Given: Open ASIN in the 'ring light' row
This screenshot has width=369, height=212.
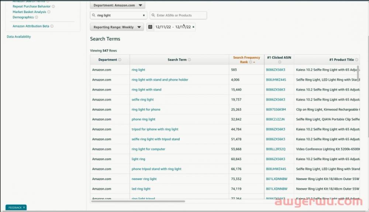Looking at the screenshot, I should pos(276,70).
